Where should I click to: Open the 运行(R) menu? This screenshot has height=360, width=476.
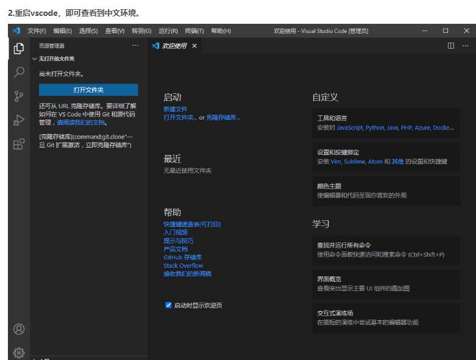[168, 31]
